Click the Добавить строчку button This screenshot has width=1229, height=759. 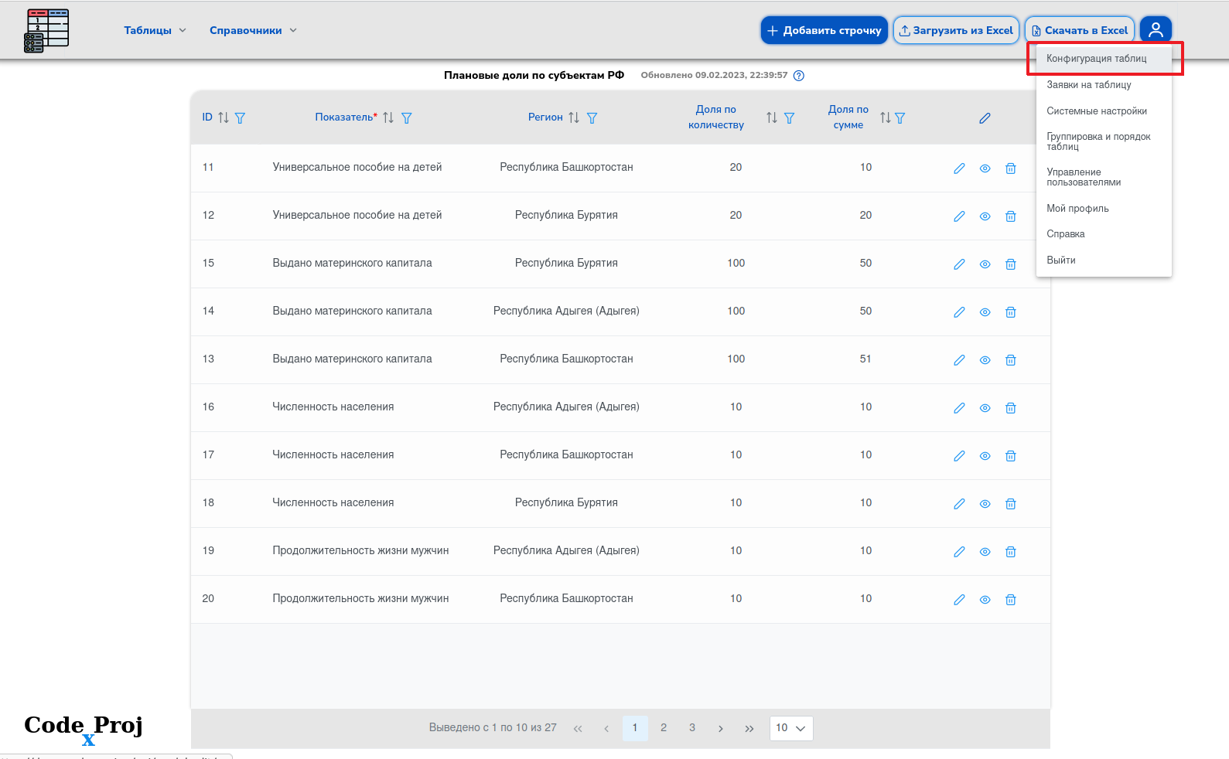click(824, 30)
